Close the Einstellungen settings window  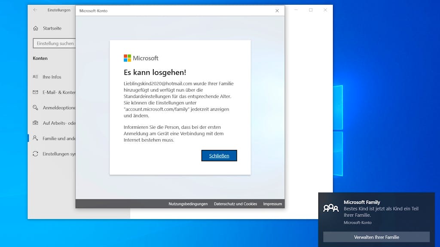[x=325, y=10]
